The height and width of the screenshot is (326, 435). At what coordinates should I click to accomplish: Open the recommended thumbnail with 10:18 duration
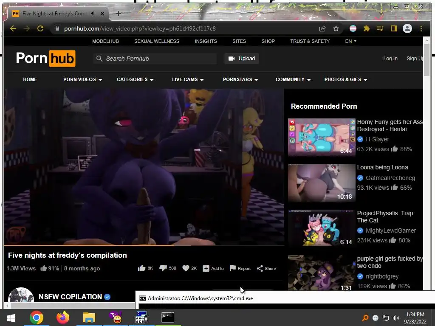(322, 183)
